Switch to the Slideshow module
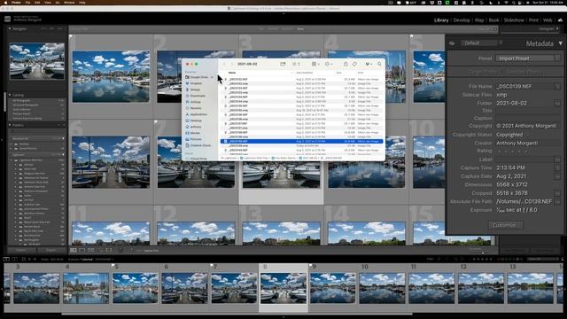This screenshot has width=567, height=319. tap(514, 20)
